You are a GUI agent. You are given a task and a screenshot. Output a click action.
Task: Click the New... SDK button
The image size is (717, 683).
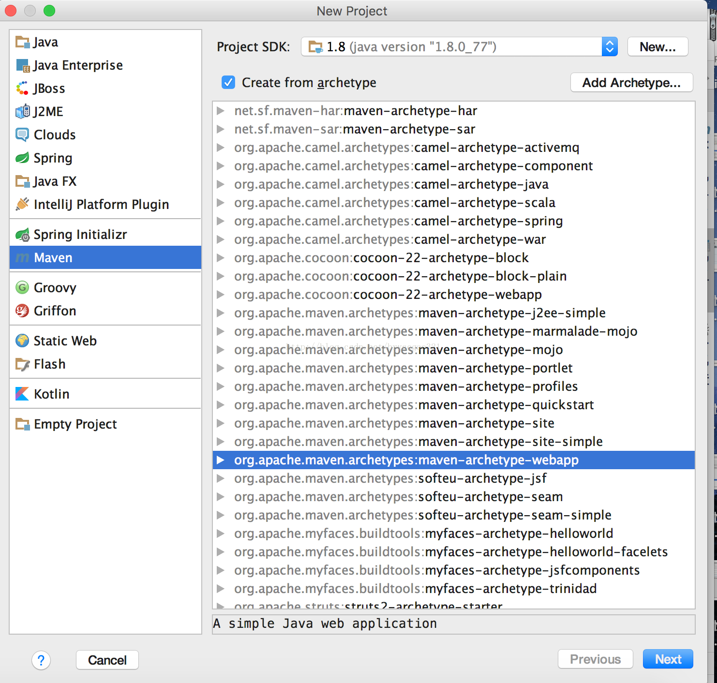tap(658, 47)
